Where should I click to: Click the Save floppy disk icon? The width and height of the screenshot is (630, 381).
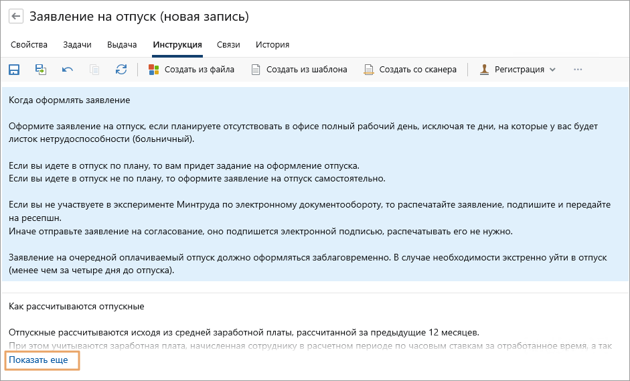coord(14,70)
